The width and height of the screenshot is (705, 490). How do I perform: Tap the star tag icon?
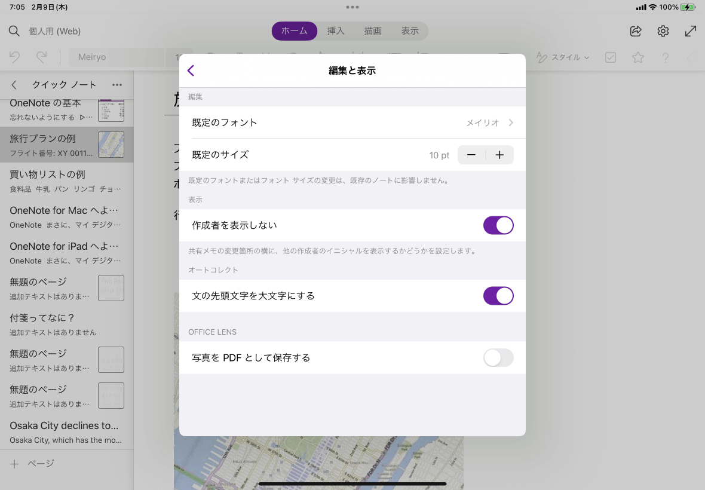pos(638,57)
